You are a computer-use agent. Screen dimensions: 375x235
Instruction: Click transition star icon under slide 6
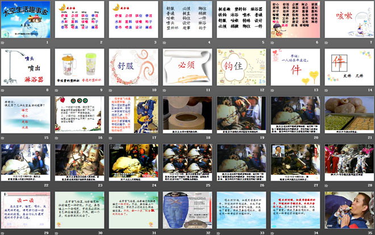pyautogui.click(x=272, y=43)
